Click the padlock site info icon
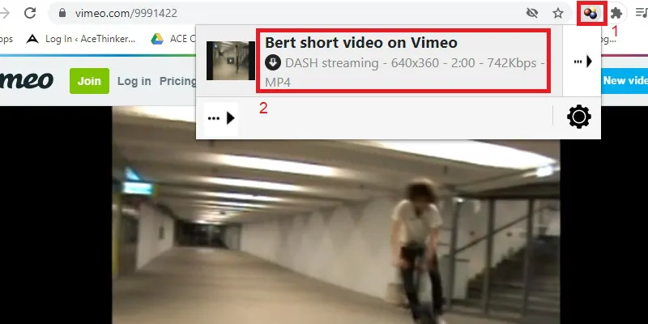Viewport: 648px width, 324px height. (x=61, y=14)
